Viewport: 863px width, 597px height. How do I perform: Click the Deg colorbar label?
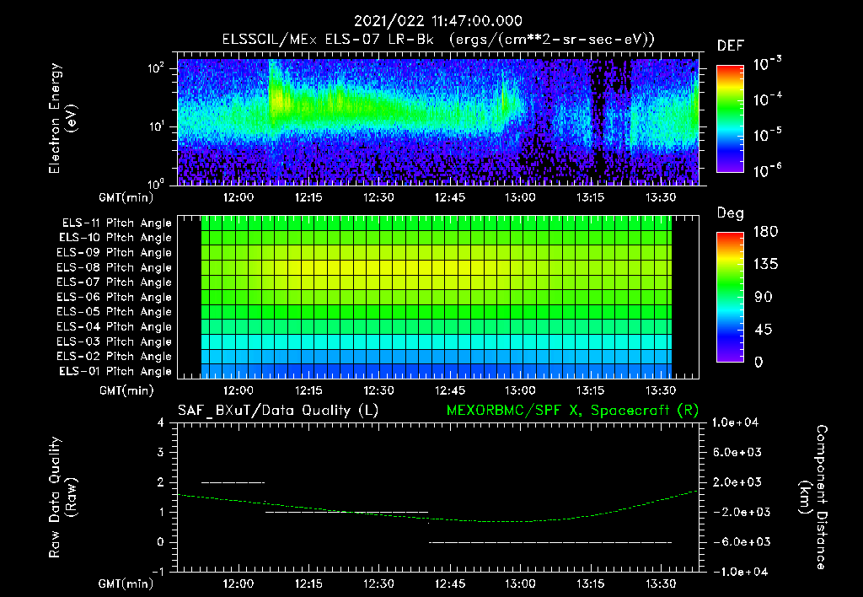[x=731, y=213]
